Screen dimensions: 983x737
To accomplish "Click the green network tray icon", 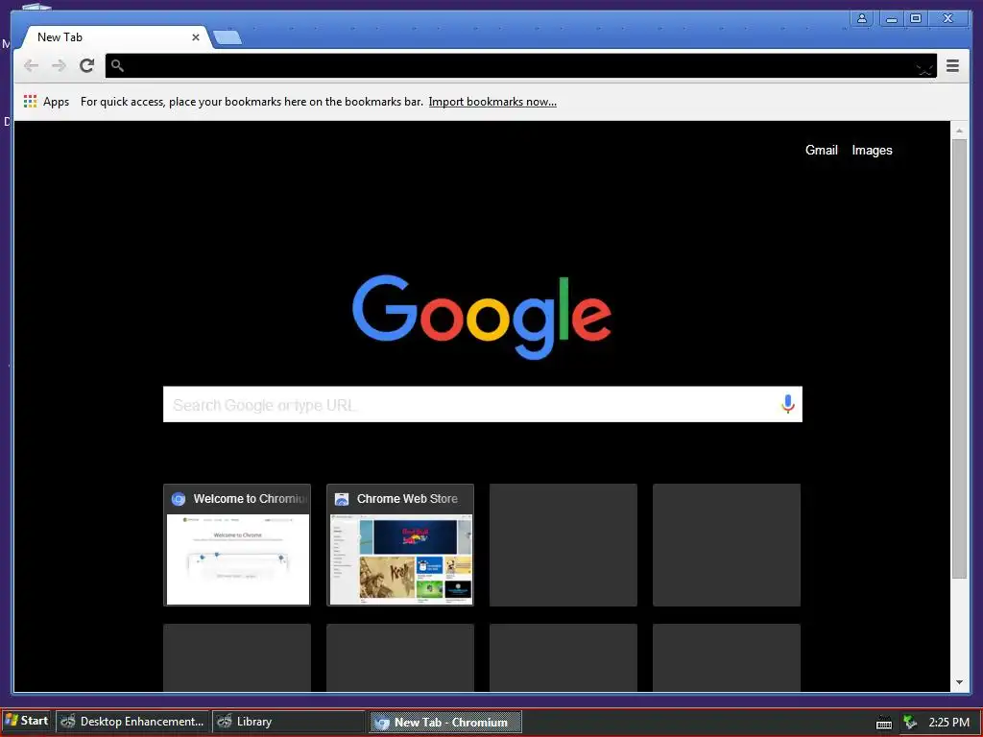I will click(910, 723).
